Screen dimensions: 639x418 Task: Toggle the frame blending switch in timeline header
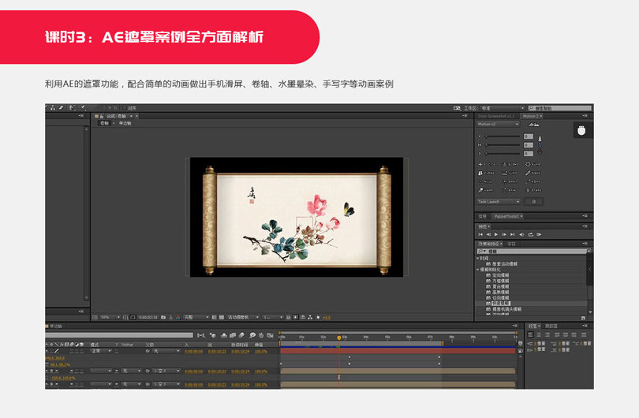(x=233, y=335)
